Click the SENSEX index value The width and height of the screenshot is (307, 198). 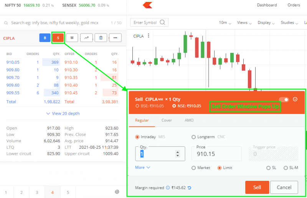(87, 5)
